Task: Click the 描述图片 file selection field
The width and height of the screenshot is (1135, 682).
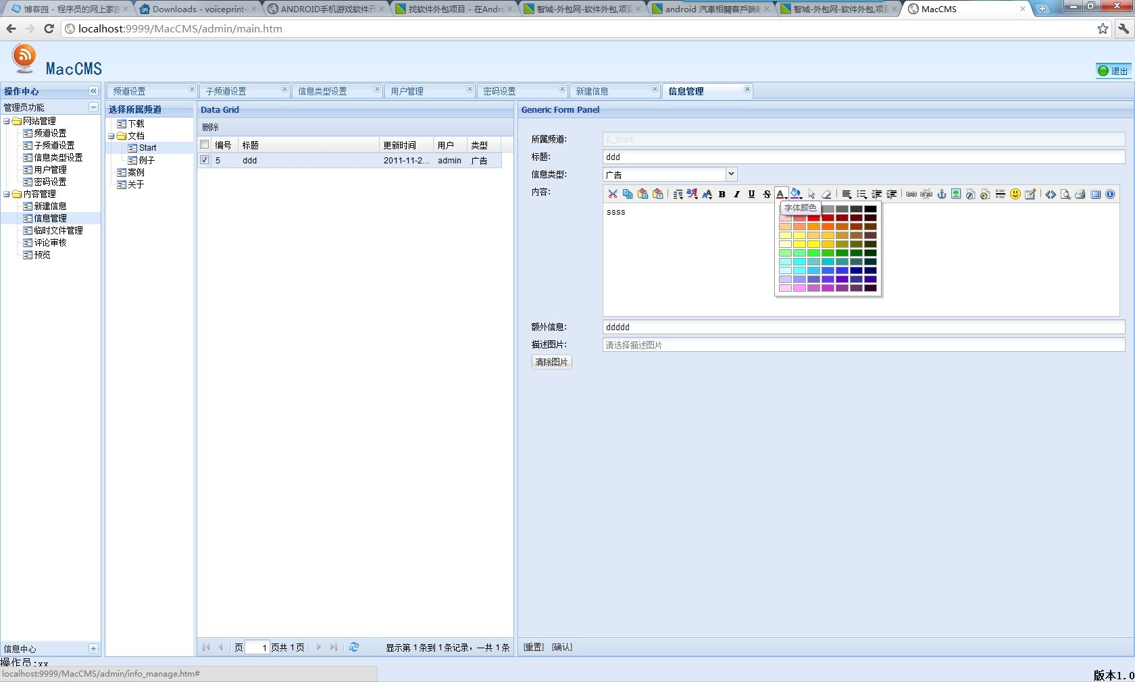Action: pos(863,344)
